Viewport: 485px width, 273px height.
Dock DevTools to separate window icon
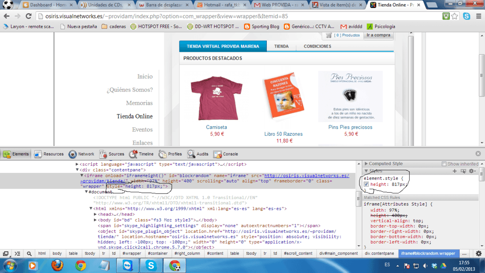click(x=6, y=254)
